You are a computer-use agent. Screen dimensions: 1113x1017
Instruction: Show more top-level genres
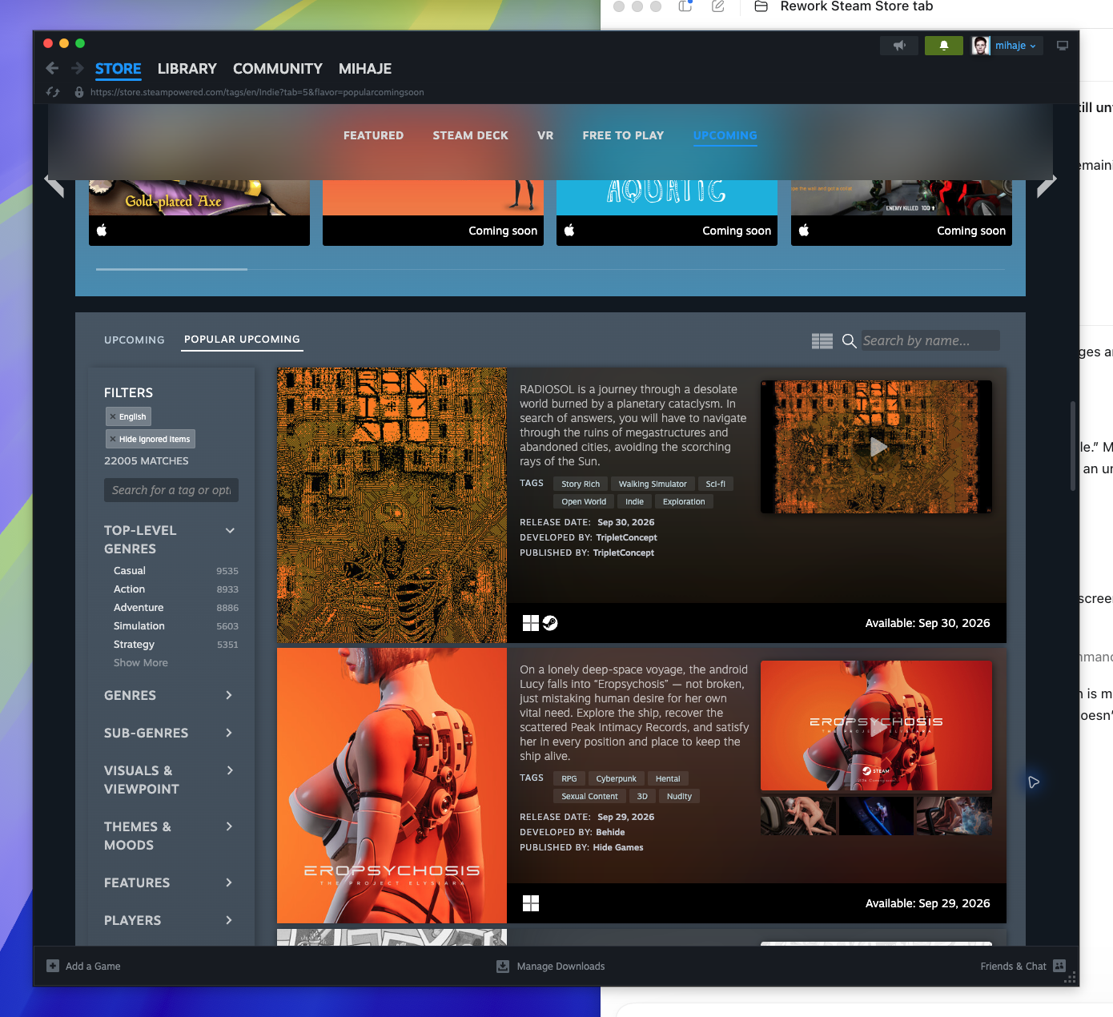(x=141, y=663)
